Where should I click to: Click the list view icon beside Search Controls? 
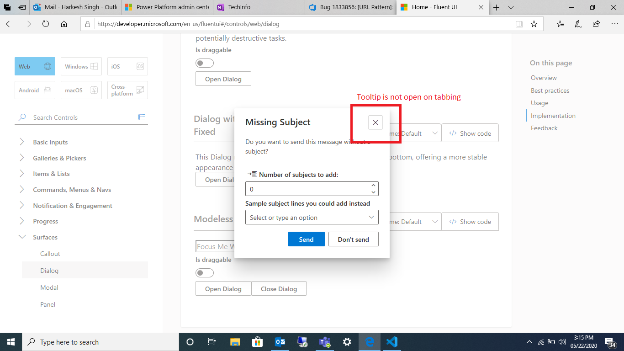click(x=142, y=117)
